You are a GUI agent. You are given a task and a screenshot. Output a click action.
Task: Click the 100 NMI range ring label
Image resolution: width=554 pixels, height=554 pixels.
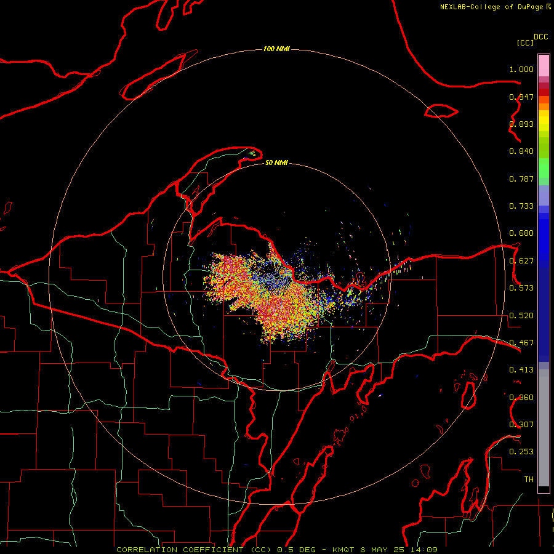276,49
